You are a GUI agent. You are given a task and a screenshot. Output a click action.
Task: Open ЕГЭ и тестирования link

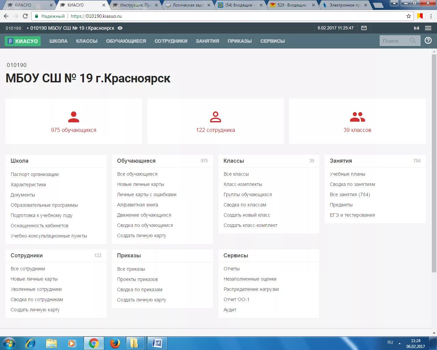pos(352,215)
